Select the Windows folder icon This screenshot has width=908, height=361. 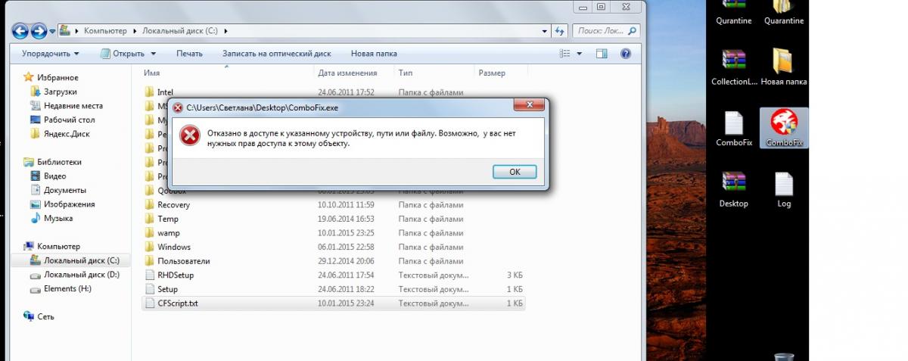point(149,247)
